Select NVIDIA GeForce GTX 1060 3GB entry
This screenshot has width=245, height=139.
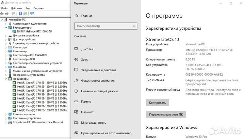pos(34,31)
